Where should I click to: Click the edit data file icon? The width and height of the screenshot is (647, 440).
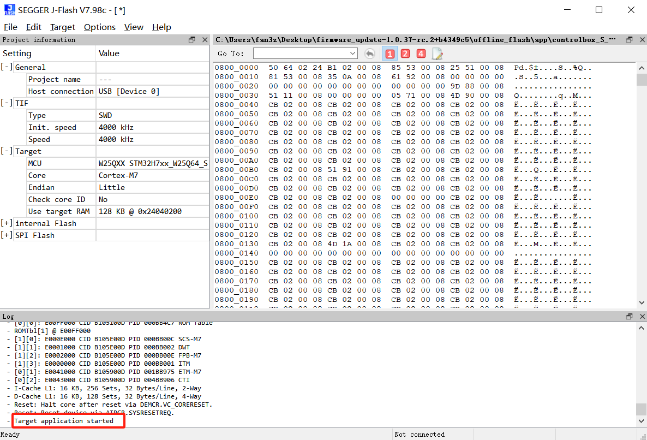pyautogui.click(x=438, y=53)
